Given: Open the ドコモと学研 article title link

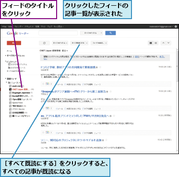Looking at the screenshot, I should tap(68, 67).
